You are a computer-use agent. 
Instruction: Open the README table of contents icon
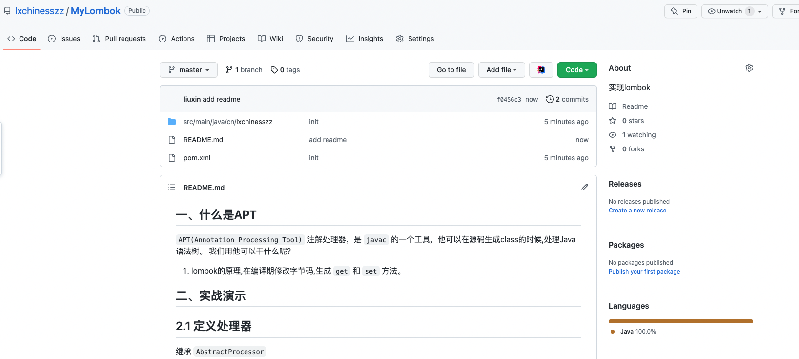tap(172, 187)
